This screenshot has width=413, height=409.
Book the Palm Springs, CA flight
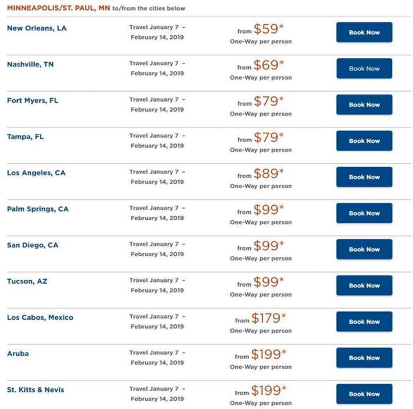tap(364, 213)
